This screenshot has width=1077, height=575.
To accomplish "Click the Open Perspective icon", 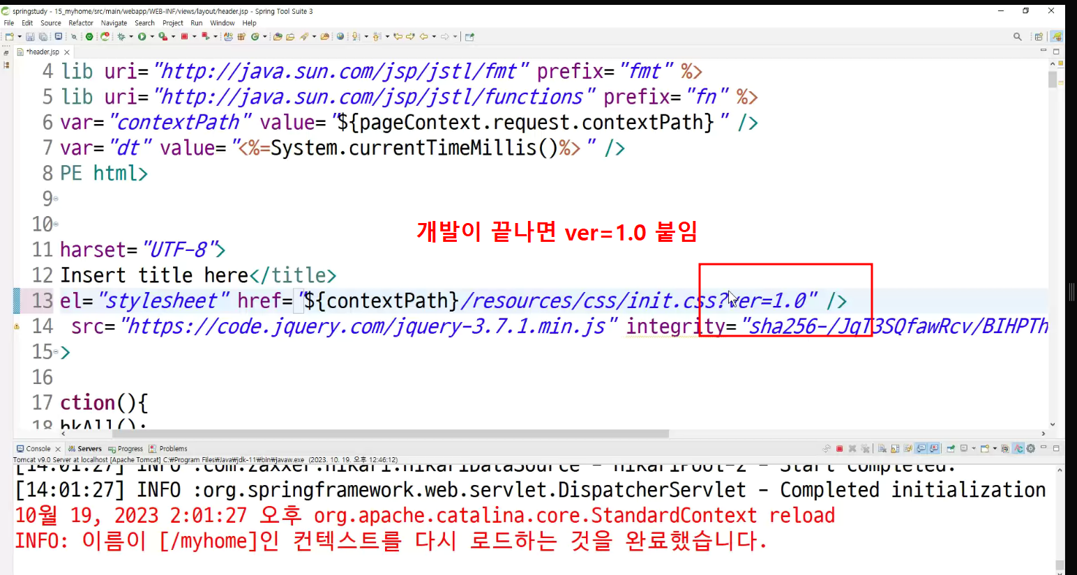I will tap(1039, 36).
